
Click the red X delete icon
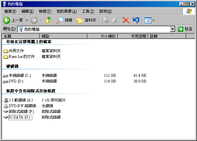(126, 20)
